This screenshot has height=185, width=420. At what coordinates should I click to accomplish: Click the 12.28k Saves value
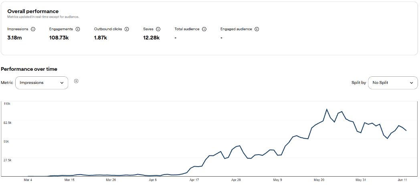(x=151, y=38)
